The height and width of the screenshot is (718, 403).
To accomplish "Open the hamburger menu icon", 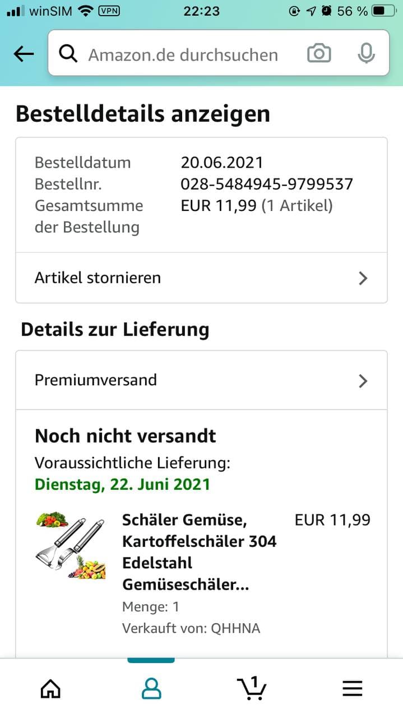I will click(353, 688).
